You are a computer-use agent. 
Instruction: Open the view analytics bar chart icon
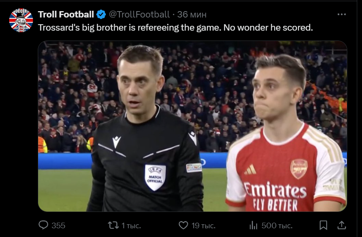253,225
